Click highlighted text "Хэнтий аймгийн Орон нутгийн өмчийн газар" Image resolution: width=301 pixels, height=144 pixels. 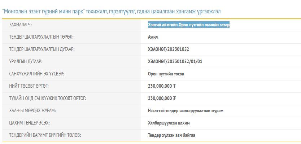pyautogui.click(x=189, y=25)
